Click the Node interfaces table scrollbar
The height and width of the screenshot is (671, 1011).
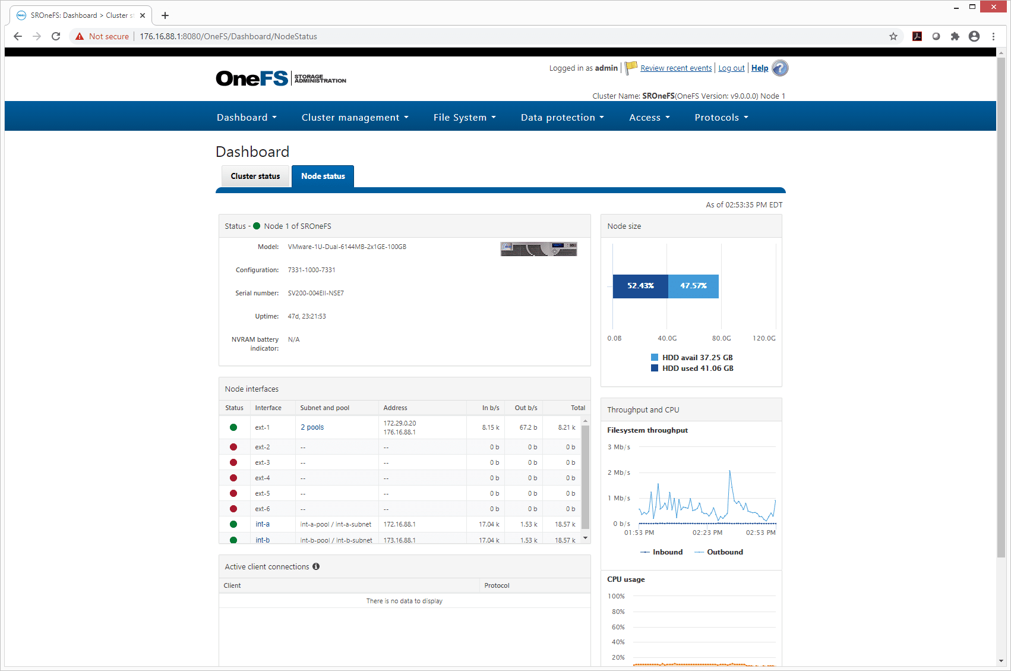click(585, 477)
